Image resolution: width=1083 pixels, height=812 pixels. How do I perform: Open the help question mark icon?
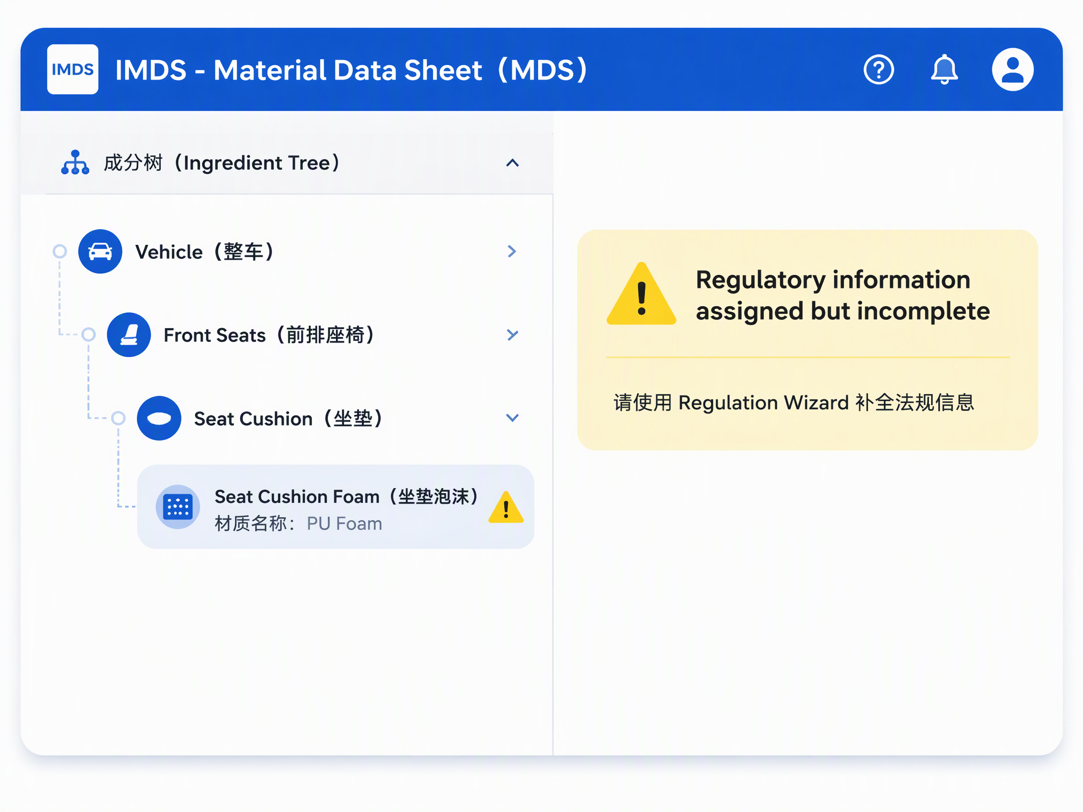point(879,69)
